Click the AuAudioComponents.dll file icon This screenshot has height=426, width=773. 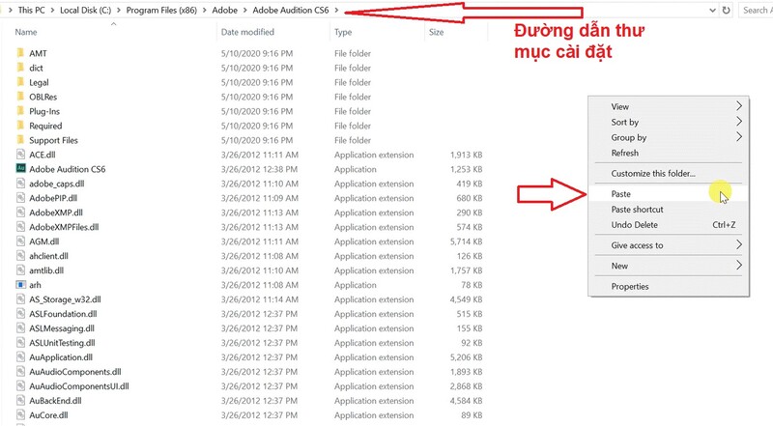(x=20, y=371)
